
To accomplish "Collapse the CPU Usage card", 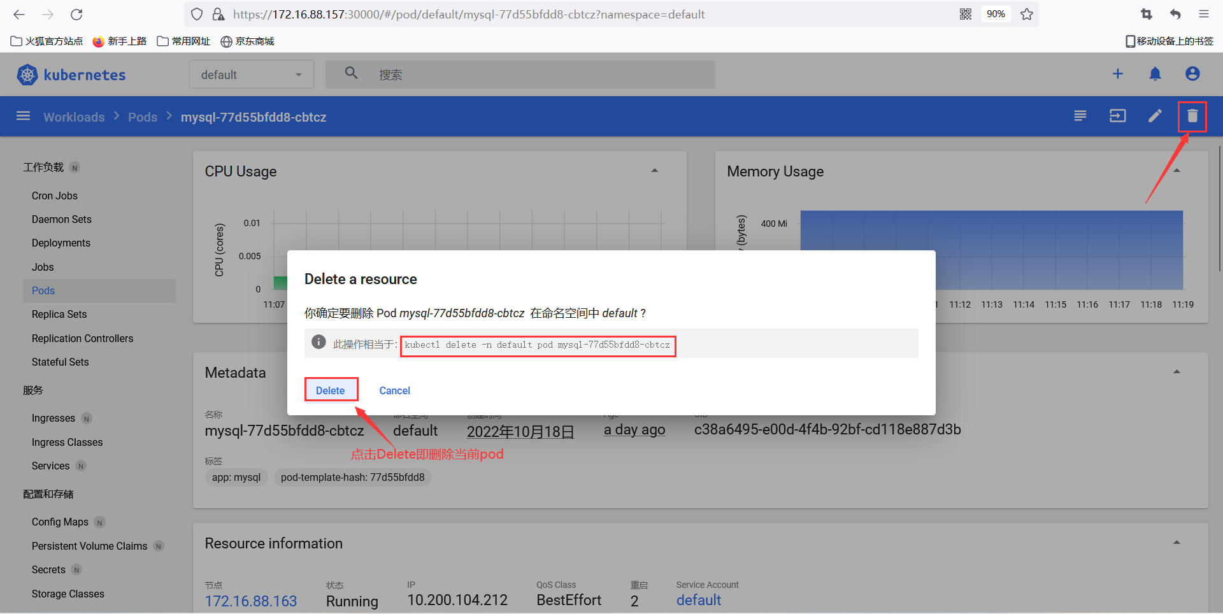I will coord(655,171).
